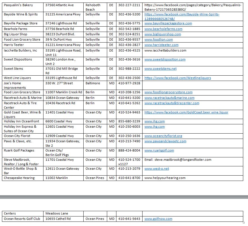Screen dimensions: 248x226
Task: Open www.racetrackauto&marine.com link
Action: [x=169, y=98]
